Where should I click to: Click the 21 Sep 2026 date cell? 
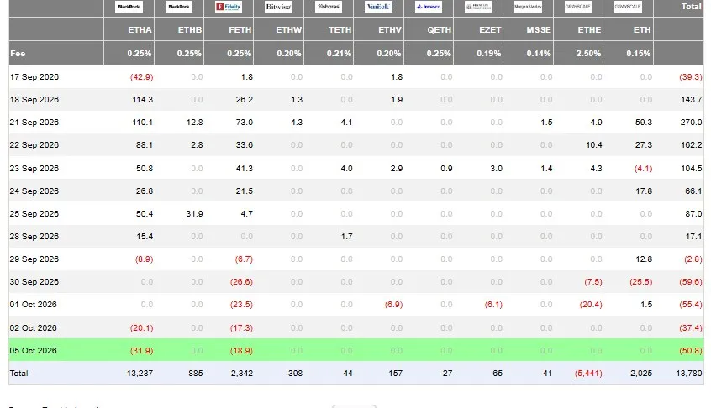[x=34, y=123]
